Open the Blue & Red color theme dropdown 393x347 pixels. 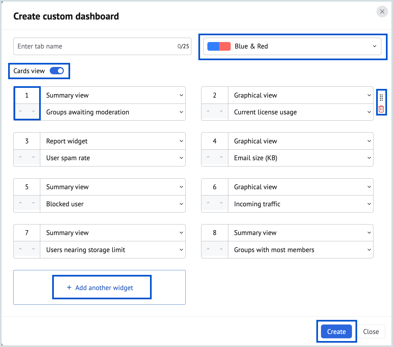click(x=375, y=46)
